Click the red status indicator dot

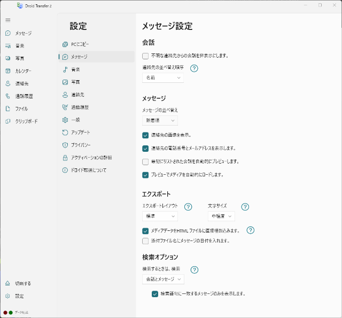coord(5,313)
